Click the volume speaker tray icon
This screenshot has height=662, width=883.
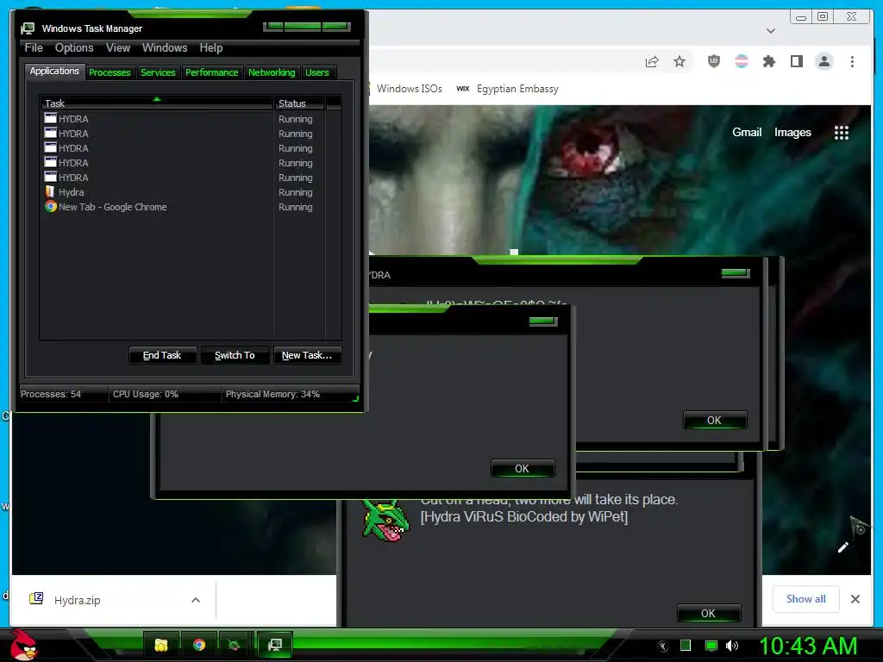click(x=732, y=646)
